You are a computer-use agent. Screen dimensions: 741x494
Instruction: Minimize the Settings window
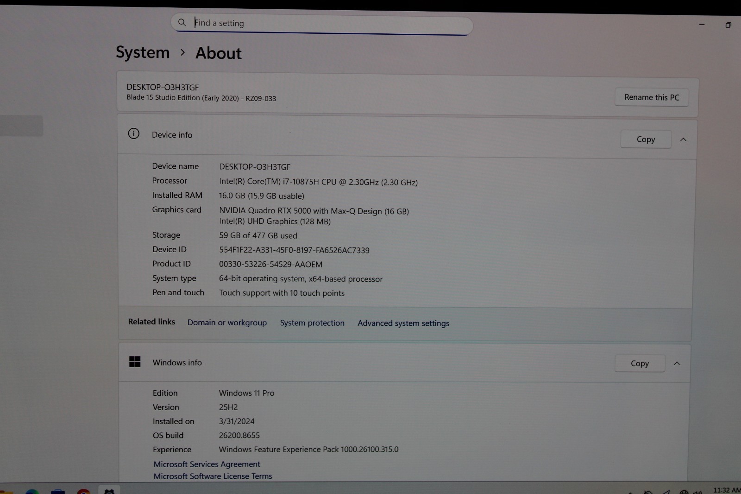(x=702, y=25)
